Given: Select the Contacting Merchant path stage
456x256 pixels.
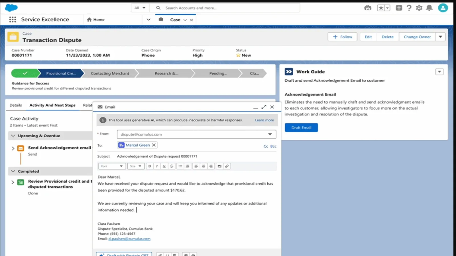Looking at the screenshot, I should (x=110, y=73).
